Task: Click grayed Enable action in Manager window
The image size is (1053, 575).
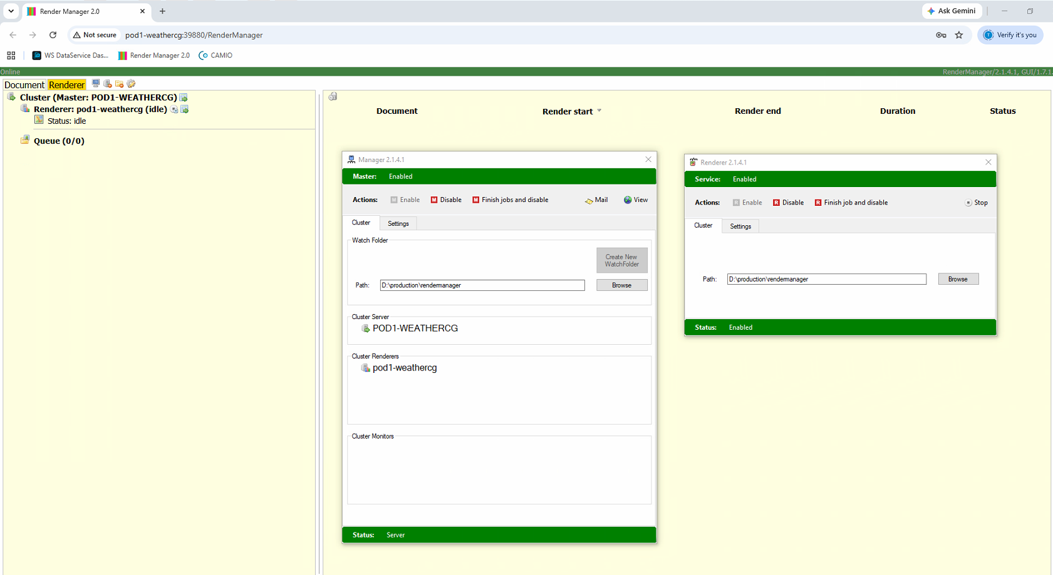Action: pos(405,200)
